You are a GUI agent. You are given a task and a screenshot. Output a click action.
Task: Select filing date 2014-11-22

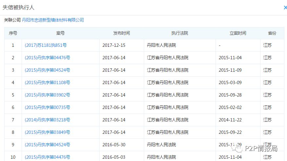(230, 120)
